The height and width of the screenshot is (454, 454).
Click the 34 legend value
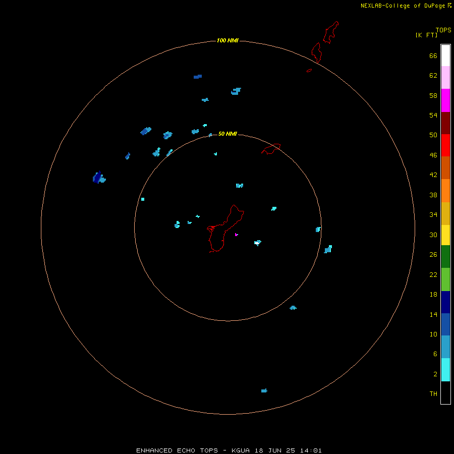coord(433,215)
